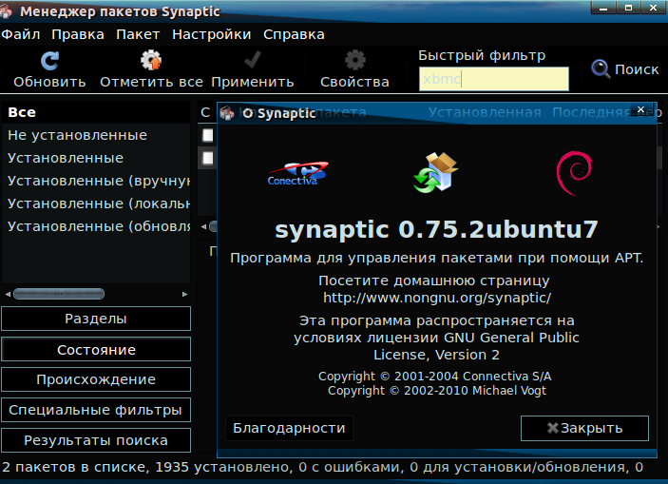Click the Установленная column header
Viewport: 668px width, 484px height.
click(x=485, y=112)
